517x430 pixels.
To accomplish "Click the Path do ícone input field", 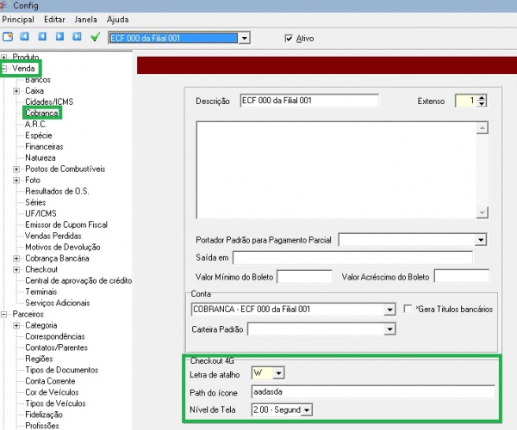I will click(372, 391).
